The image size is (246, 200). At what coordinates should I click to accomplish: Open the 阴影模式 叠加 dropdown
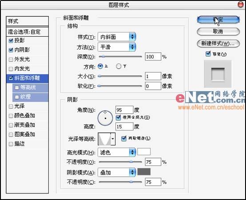click(x=117, y=173)
